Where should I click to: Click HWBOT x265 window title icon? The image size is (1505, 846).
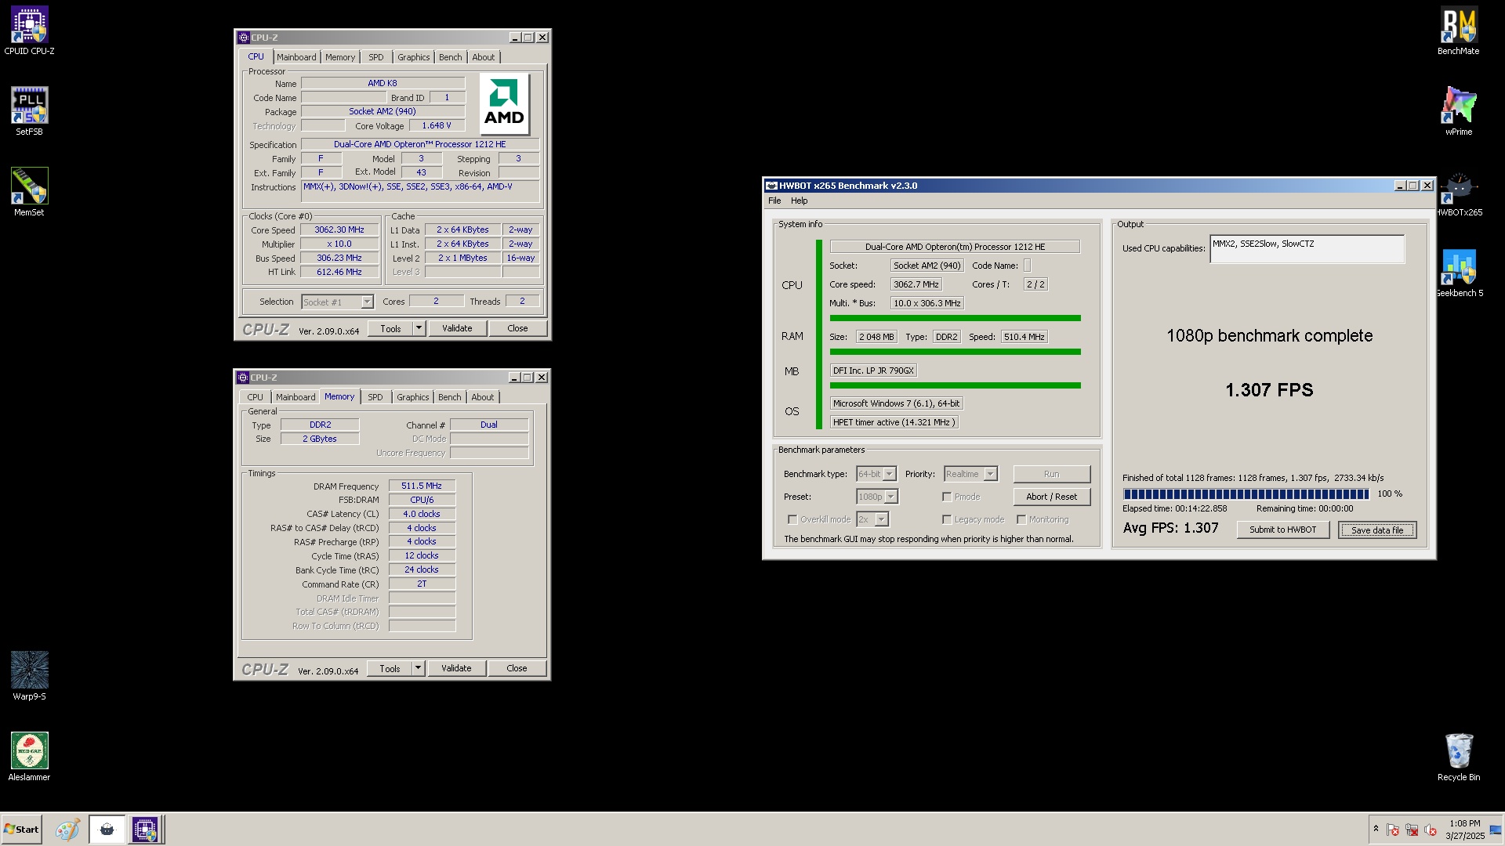click(771, 186)
